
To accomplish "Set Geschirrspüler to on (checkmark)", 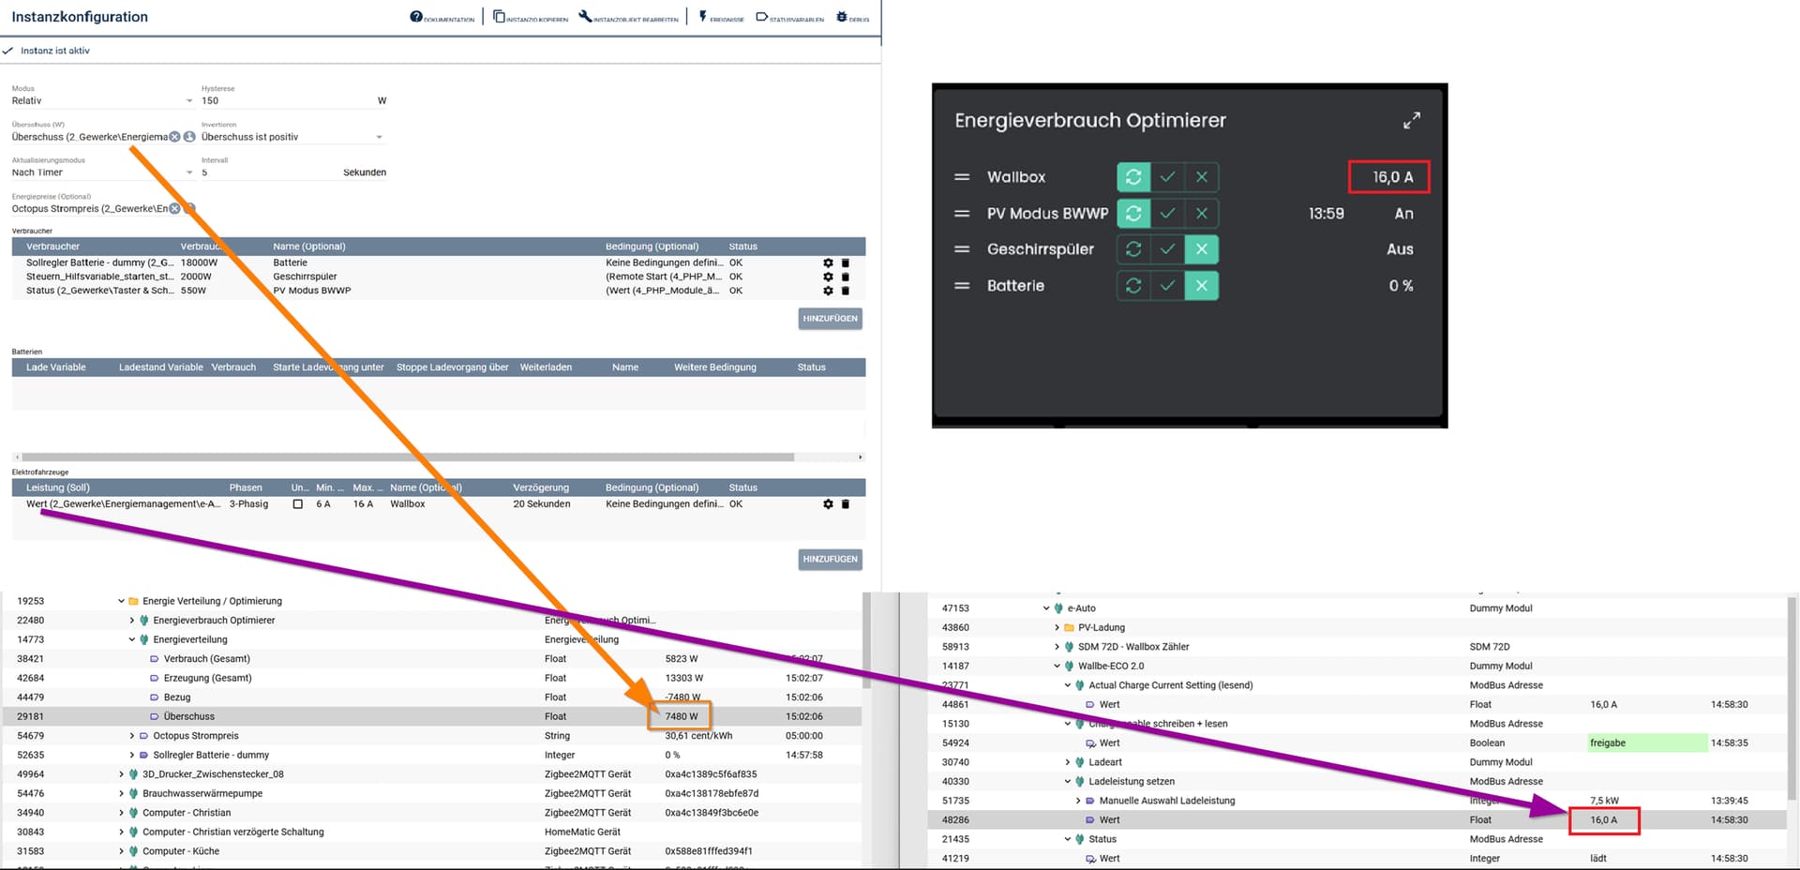I will (1167, 249).
